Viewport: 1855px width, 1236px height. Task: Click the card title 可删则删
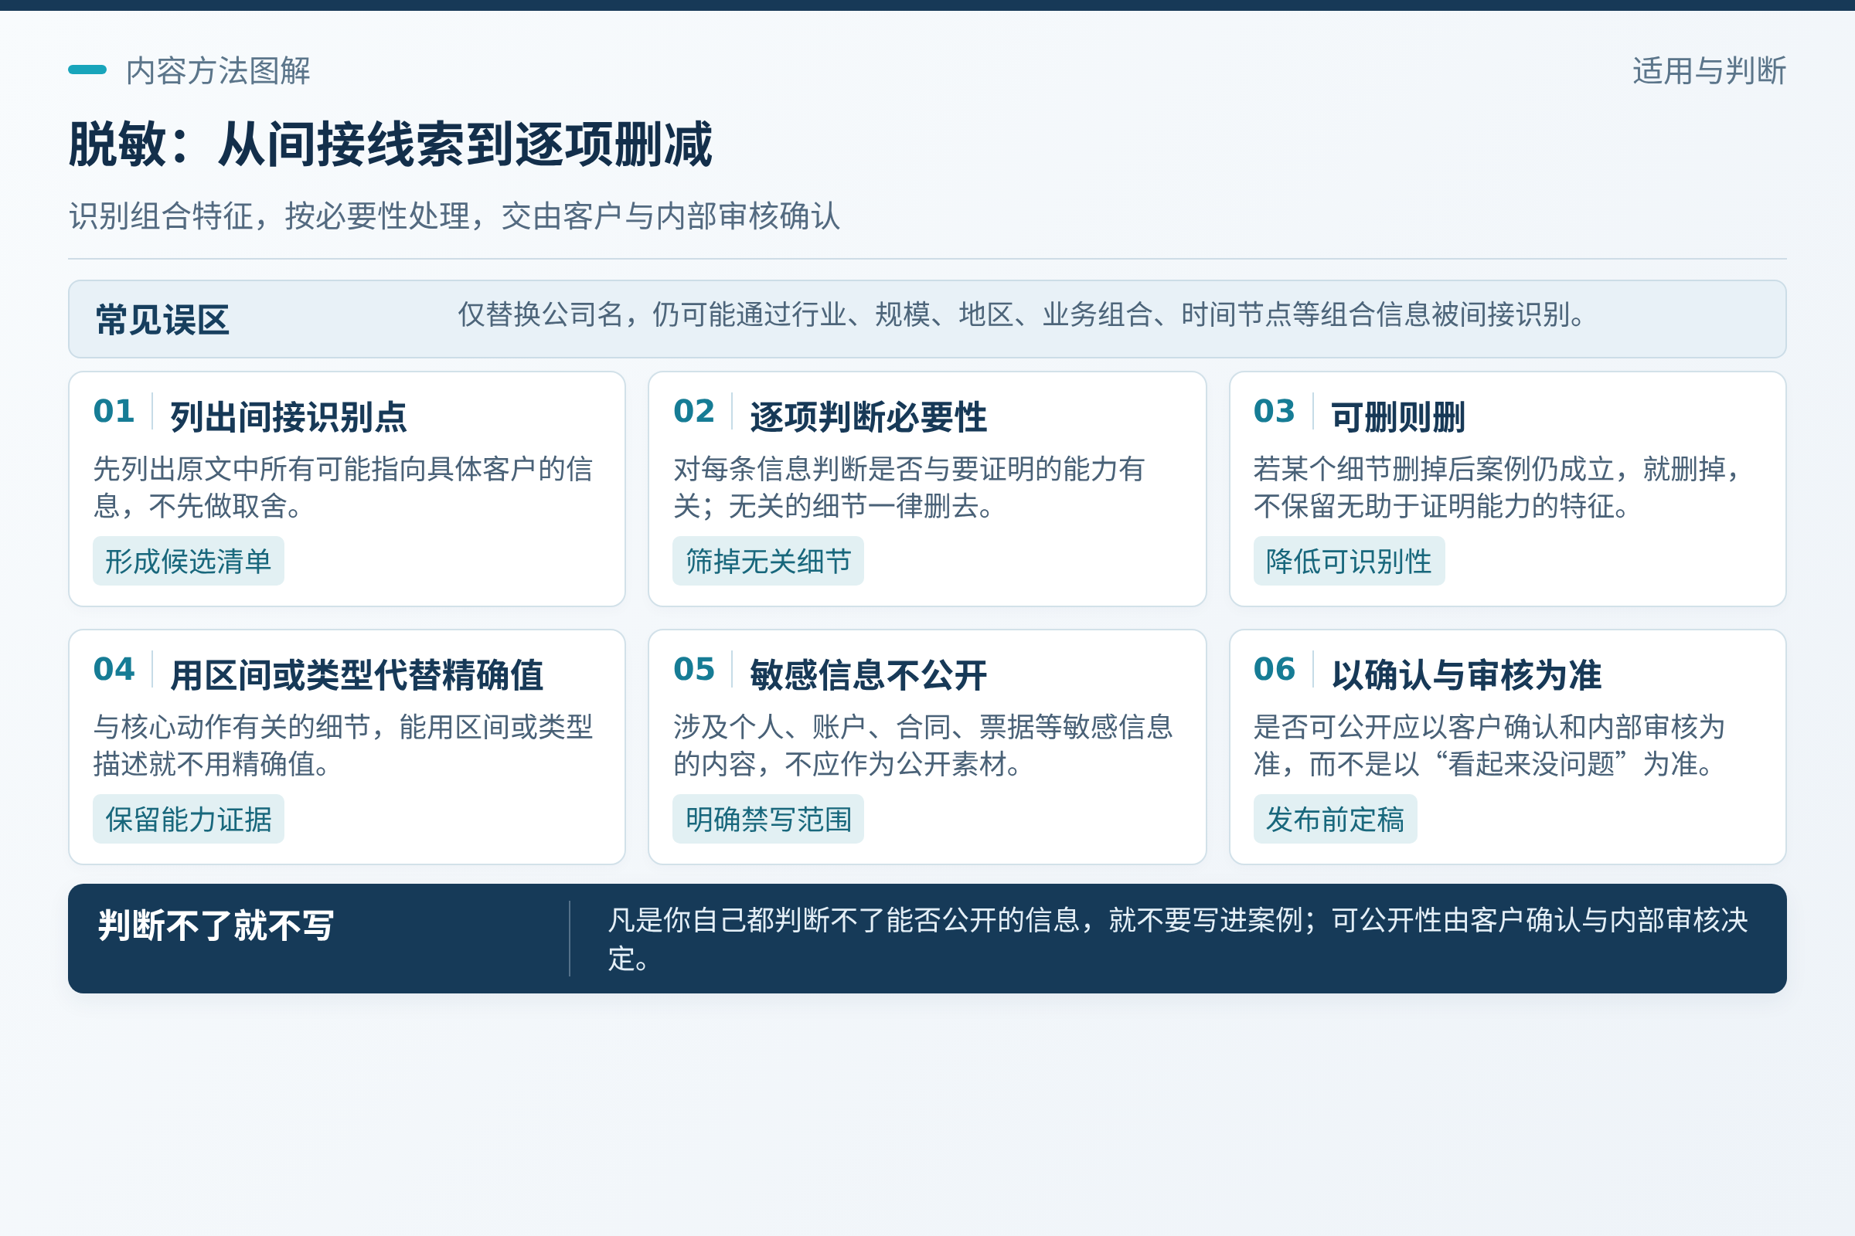pos(1398,417)
